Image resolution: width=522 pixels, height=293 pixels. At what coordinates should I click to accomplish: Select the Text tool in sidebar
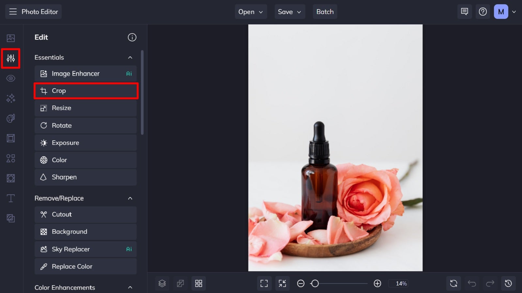(x=11, y=198)
